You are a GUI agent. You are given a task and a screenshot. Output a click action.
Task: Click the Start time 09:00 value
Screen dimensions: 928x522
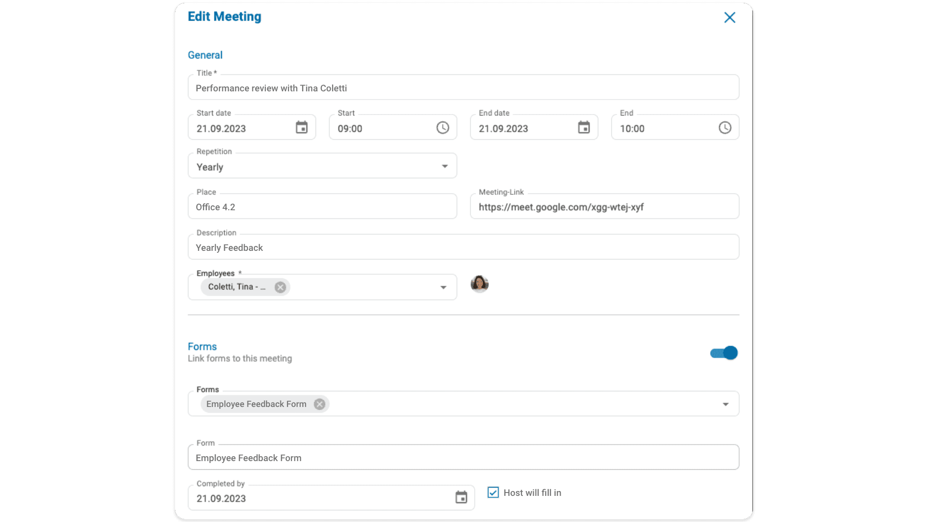[x=350, y=129]
